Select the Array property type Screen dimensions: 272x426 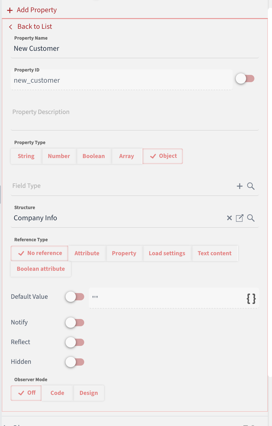[x=127, y=156]
